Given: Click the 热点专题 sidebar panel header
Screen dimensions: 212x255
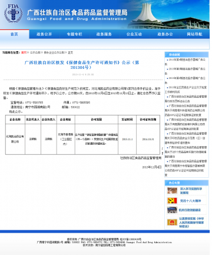Looking at the screenshot, I should [x=187, y=183].
